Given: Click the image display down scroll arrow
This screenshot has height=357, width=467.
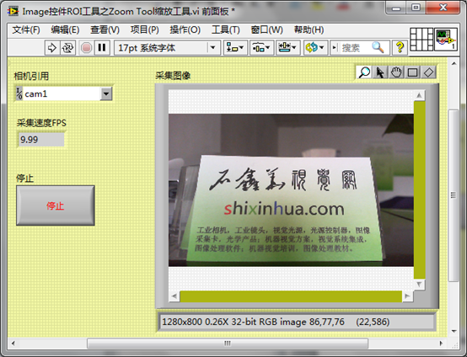Looking at the screenshot, I should click(419, 285).
